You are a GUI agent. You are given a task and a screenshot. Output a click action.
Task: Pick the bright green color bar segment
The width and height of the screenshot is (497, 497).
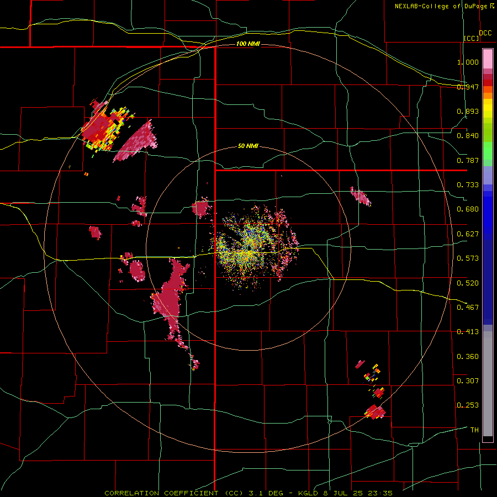click(488, 151)
